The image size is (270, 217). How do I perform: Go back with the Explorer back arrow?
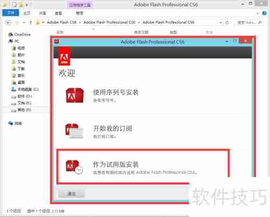(8, 23)
